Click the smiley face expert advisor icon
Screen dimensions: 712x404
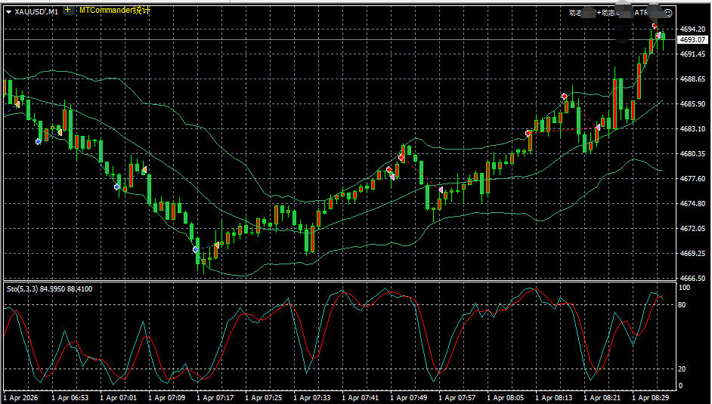pos(668,13)
